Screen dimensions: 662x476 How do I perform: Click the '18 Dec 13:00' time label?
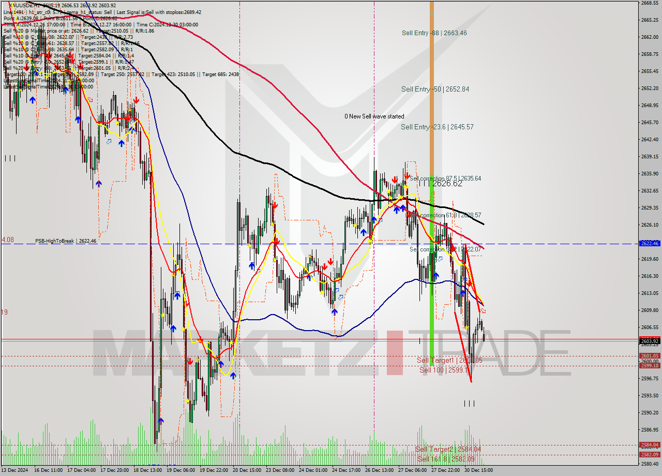click(148, 470)
